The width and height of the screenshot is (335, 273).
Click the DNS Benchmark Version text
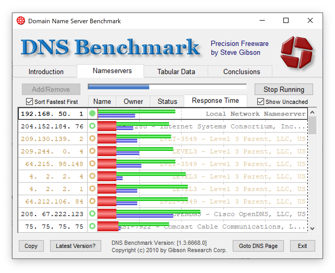[159, 243]
